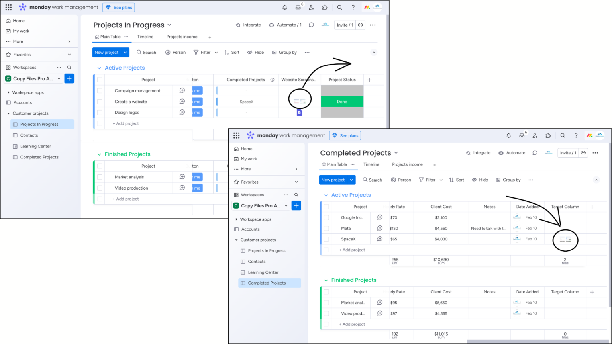Check the Google Inc. row checkbox
The width and height of the screenshot is (612, 344).
[326, 217]
